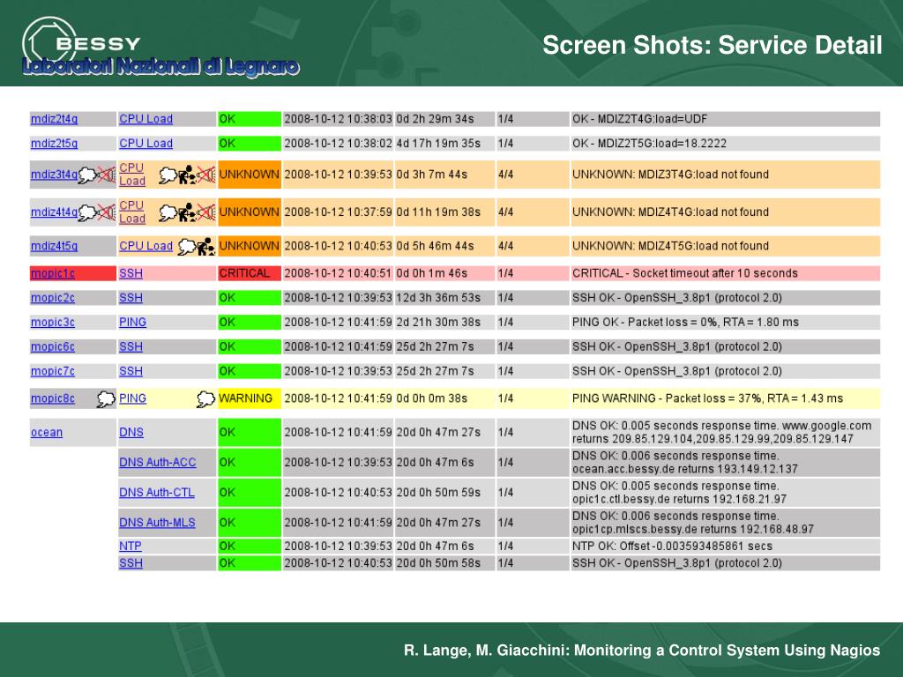Image resolution: width=903 pixels, height=677 pixels.
Task: Click PING service link for mopic3c
Action: [132, 323]
